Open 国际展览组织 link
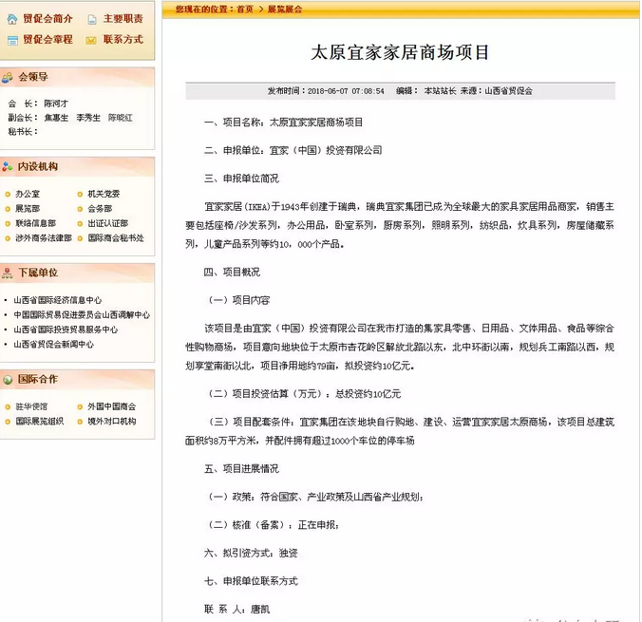Screen dimensions: 642x622 pos(39,422)
